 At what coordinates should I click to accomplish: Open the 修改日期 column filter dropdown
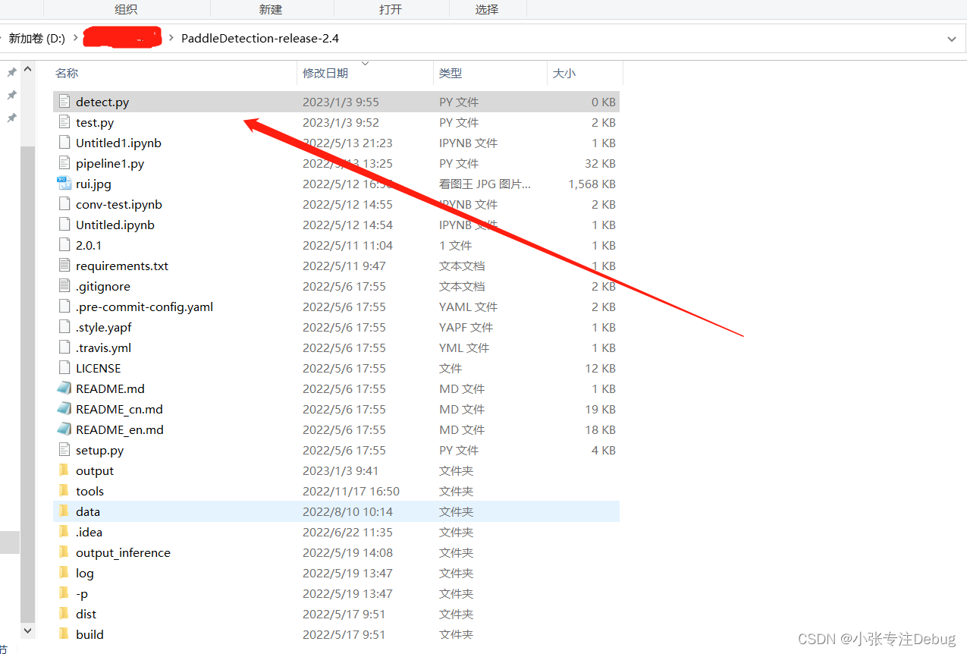coord(366,64)
